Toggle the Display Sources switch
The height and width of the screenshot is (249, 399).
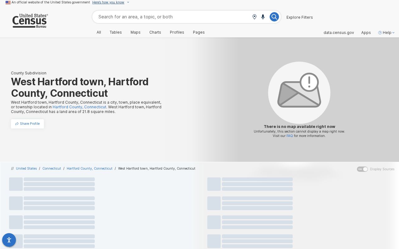(x=362, y=169)
